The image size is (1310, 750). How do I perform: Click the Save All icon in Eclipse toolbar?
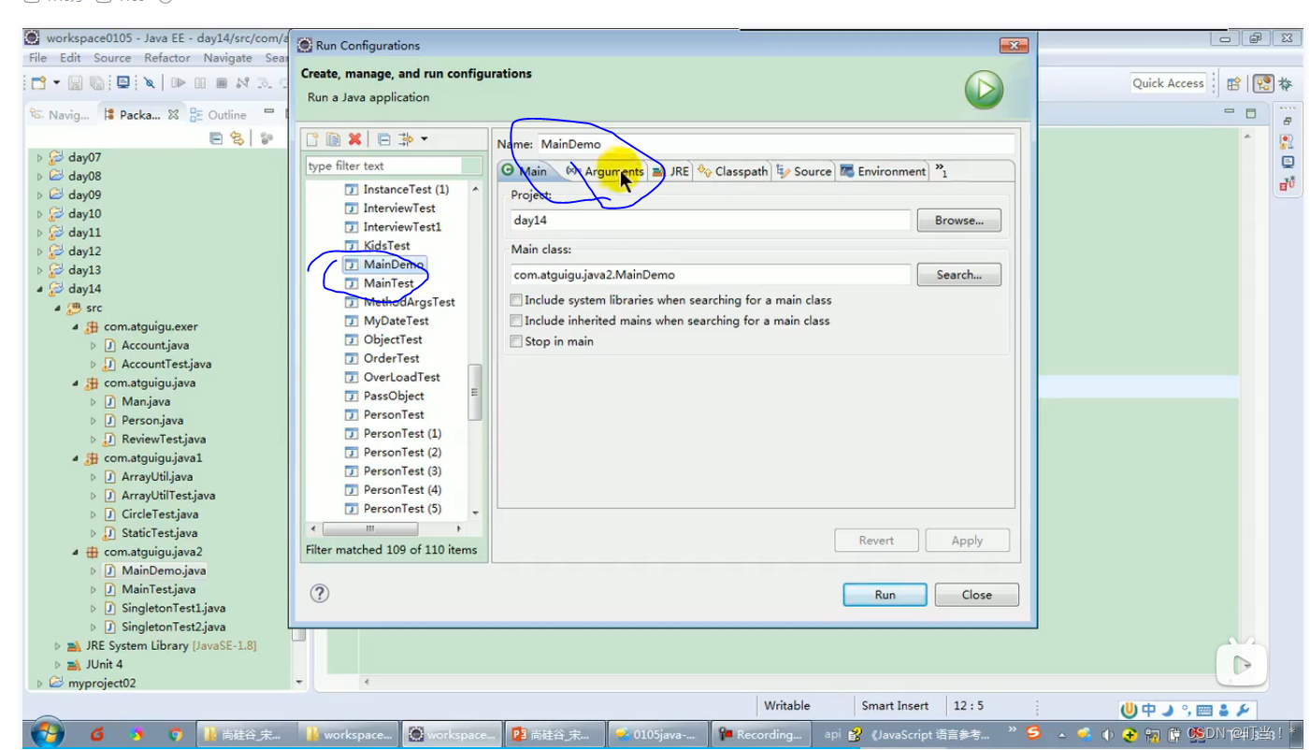click(x=97, y=83)
